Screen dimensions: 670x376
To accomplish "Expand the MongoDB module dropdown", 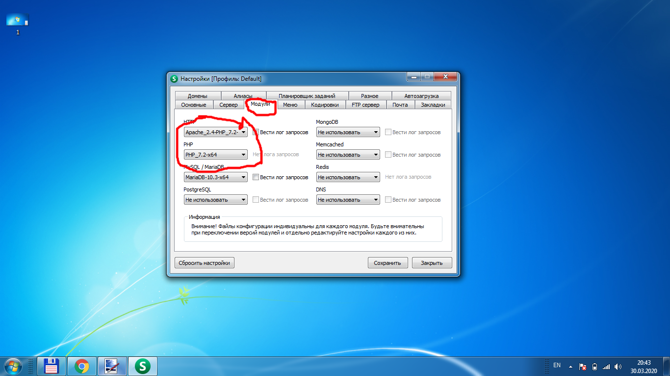I will coord(348,132).
